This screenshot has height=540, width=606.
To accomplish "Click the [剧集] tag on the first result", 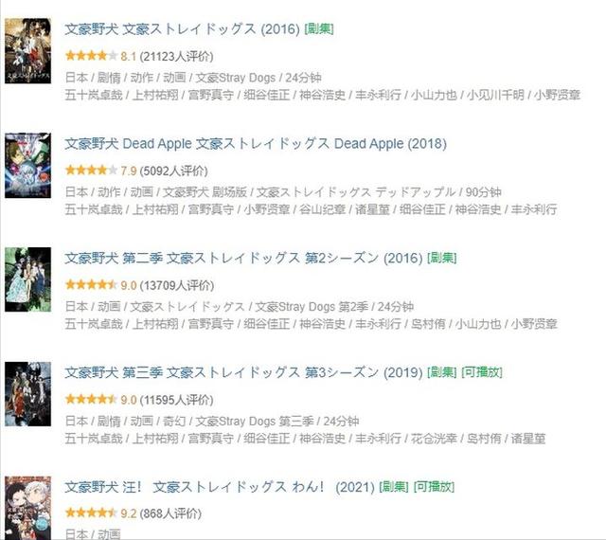I will 319,29.
